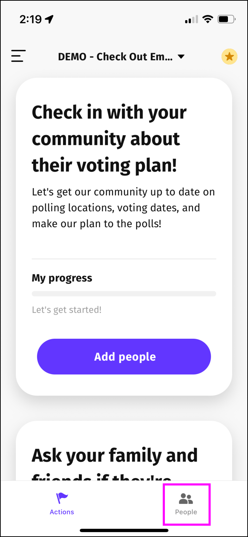Open the voting plan card heading
Image resolution: width=248 pixels, height=537 pixels.
(109, 139)
